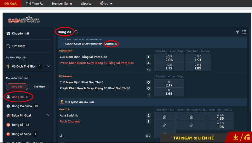Open the Hỗ trợ dropdown menu

pos(106,3)
